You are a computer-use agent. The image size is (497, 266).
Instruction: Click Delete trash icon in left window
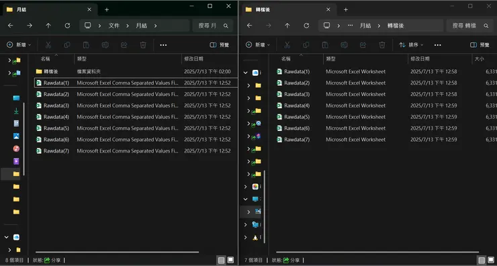tap(143, 45)
